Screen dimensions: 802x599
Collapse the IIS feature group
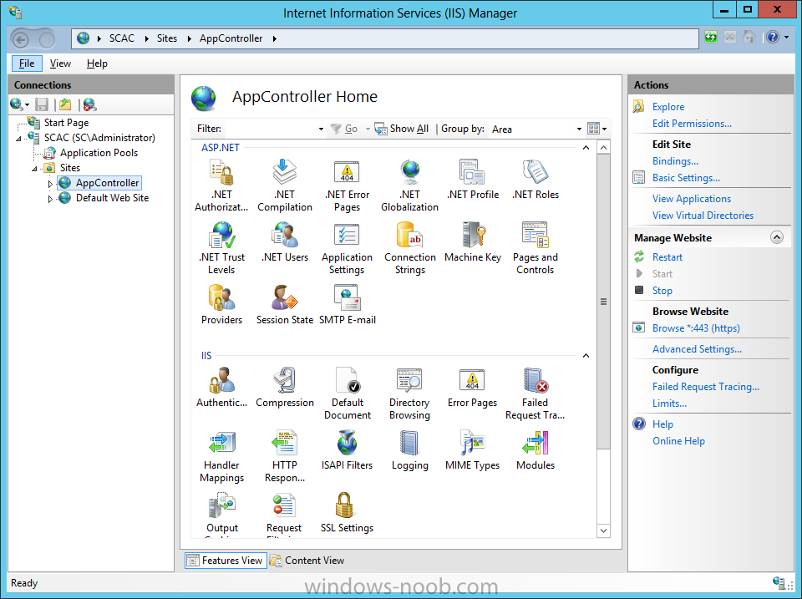(586, 356)
